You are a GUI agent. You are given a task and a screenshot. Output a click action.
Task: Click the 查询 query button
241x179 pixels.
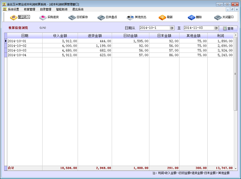point(228,28)
